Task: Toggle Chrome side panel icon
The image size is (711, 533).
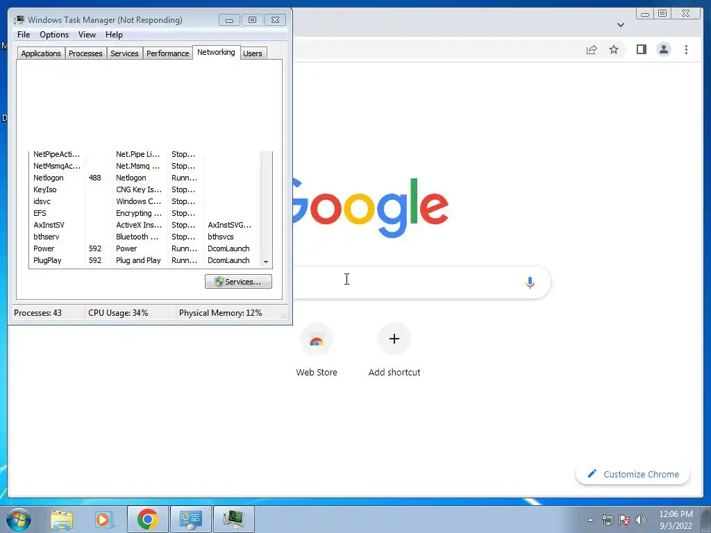Action: (x=641, y=49)
